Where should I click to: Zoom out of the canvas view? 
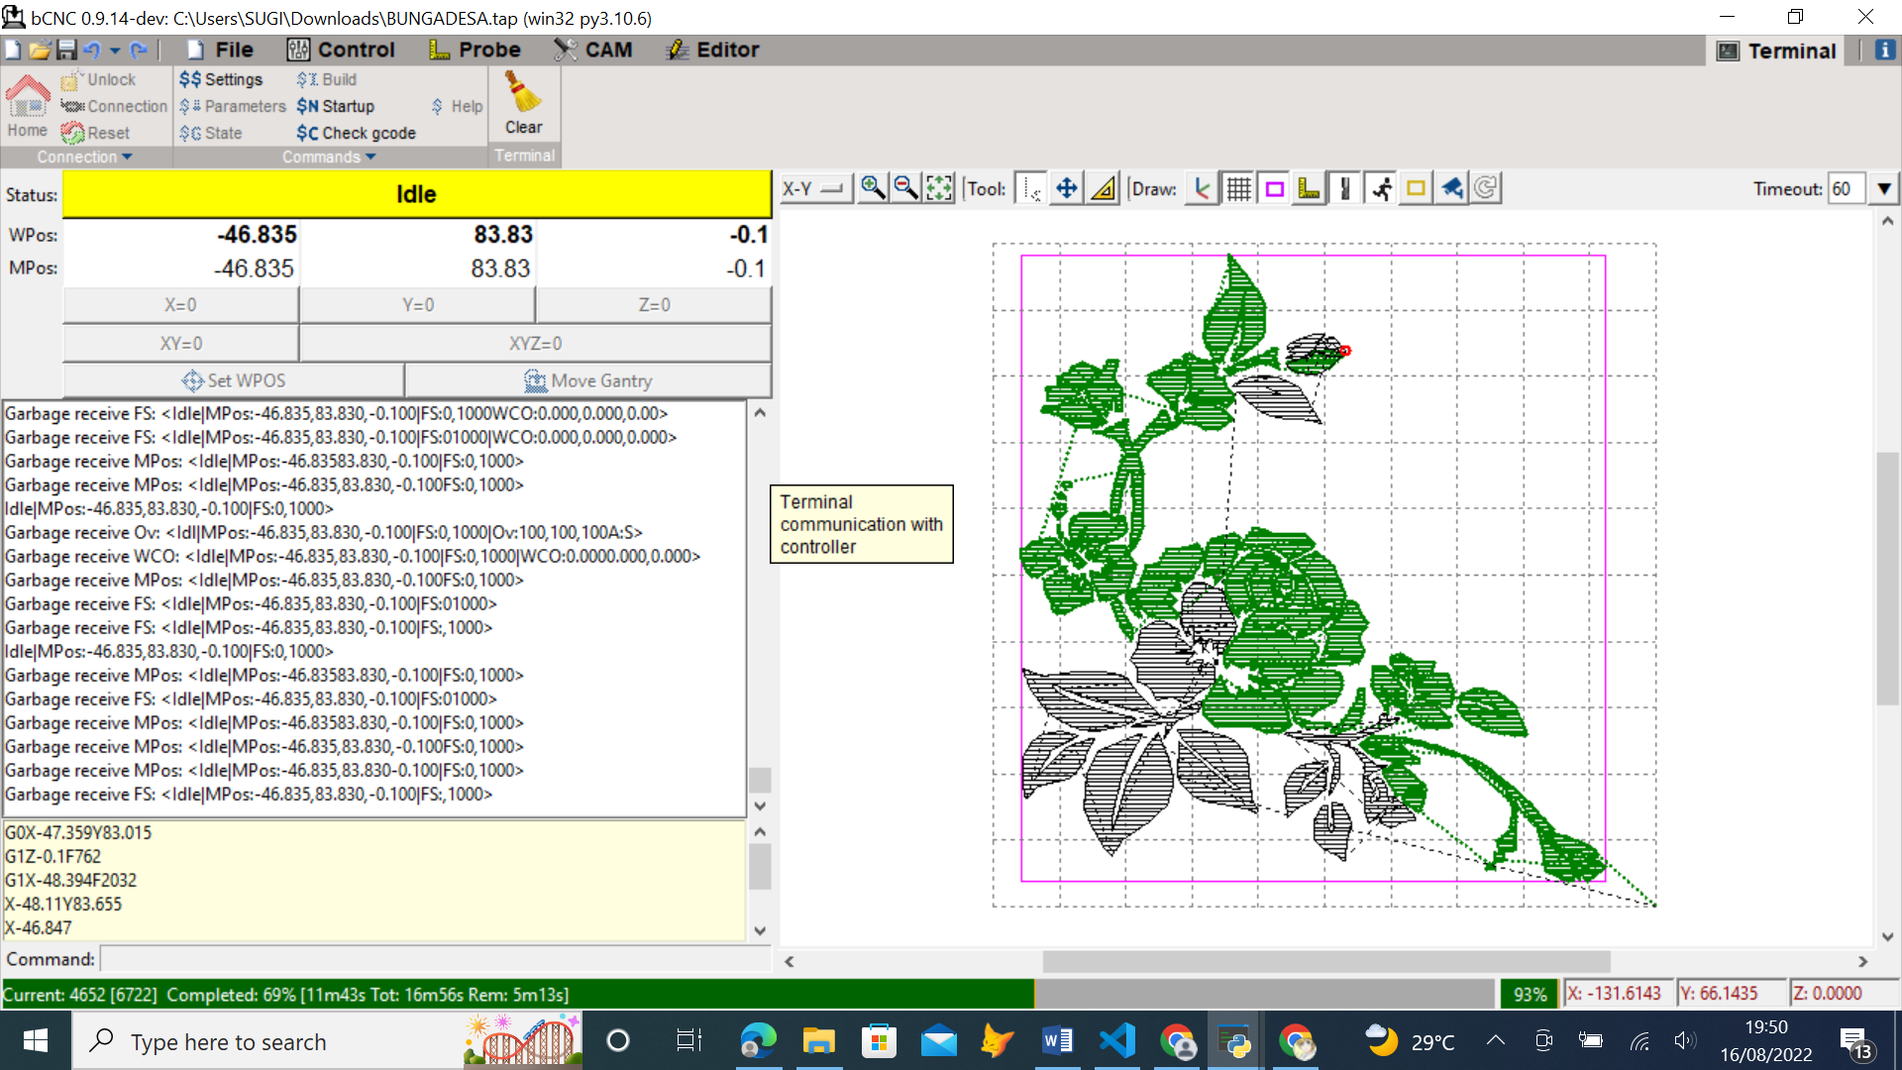905,188
